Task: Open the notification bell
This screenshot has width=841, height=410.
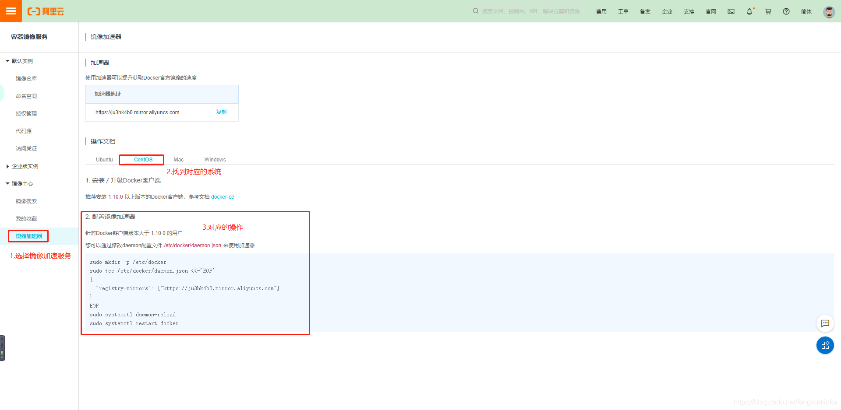Action: [750, 11]
